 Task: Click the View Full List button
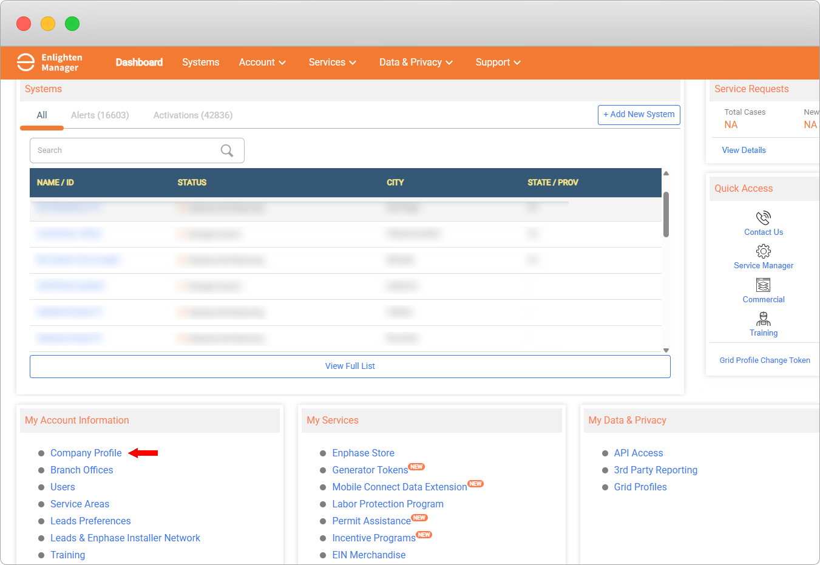pyautogui.click(x=350, y=367)
